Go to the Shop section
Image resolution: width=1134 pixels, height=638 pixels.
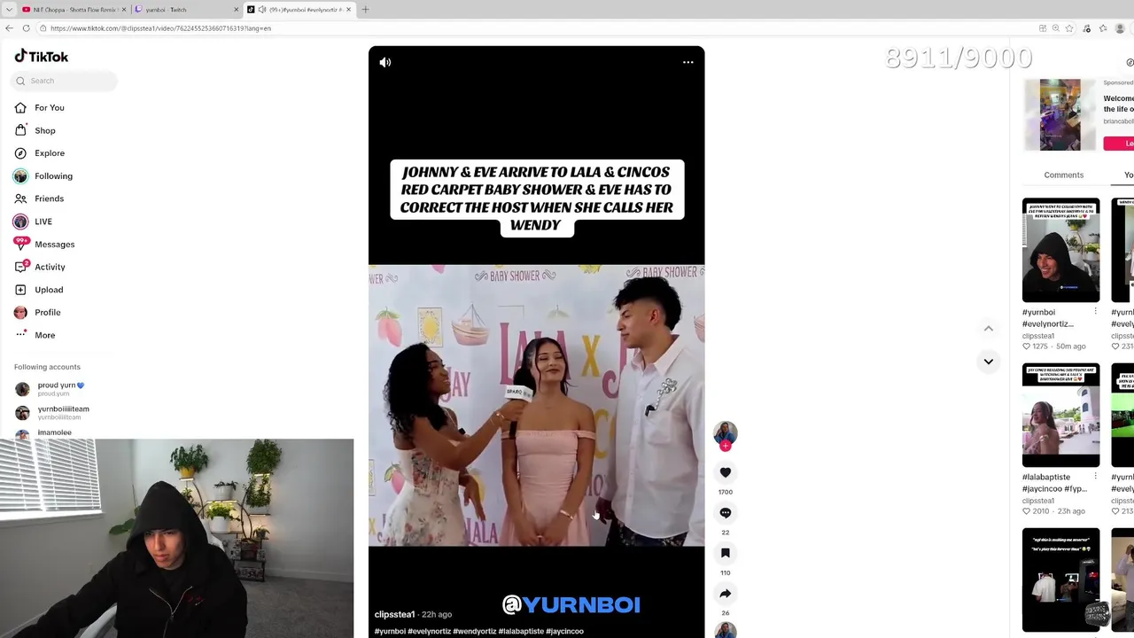44,130
